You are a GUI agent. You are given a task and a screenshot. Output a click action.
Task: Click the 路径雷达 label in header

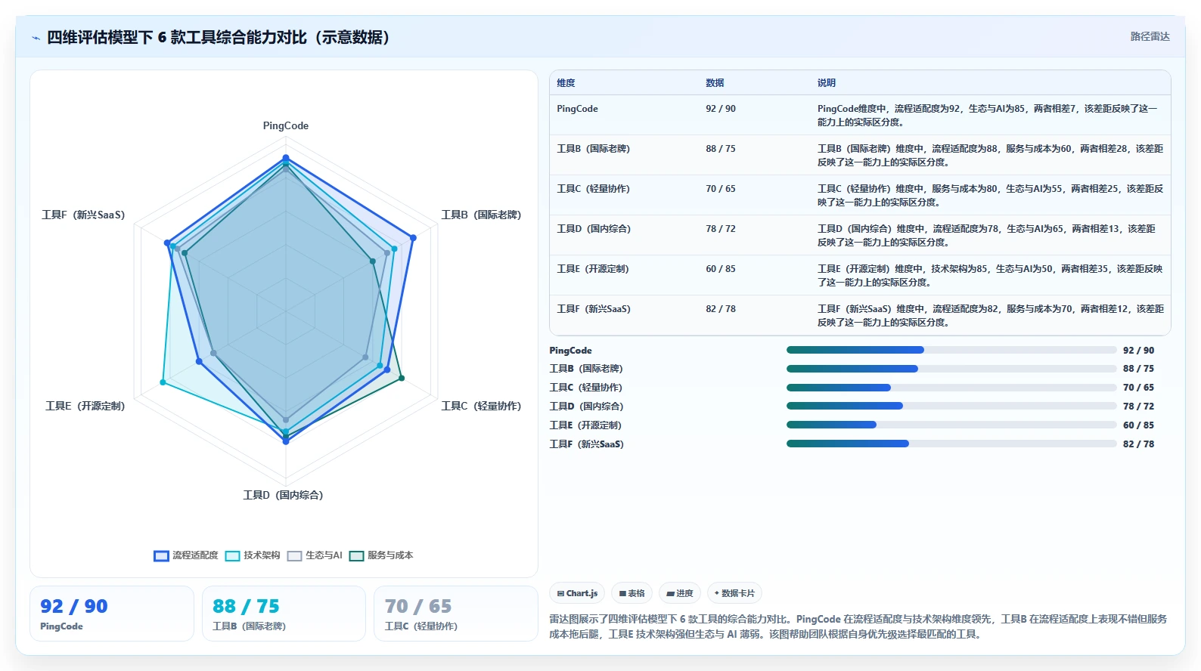[1150, 36]
